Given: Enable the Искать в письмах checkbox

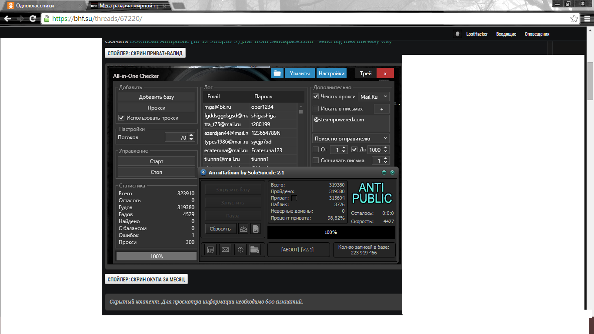Looking at the screenshot, I should click(316, 109).
